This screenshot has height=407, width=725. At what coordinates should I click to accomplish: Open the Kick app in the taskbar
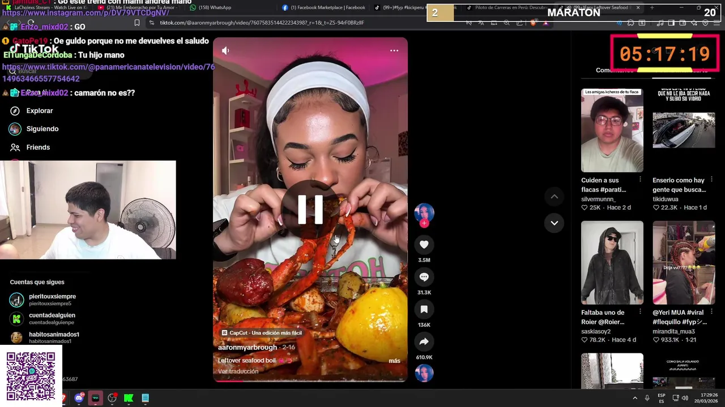pos(129,398)
